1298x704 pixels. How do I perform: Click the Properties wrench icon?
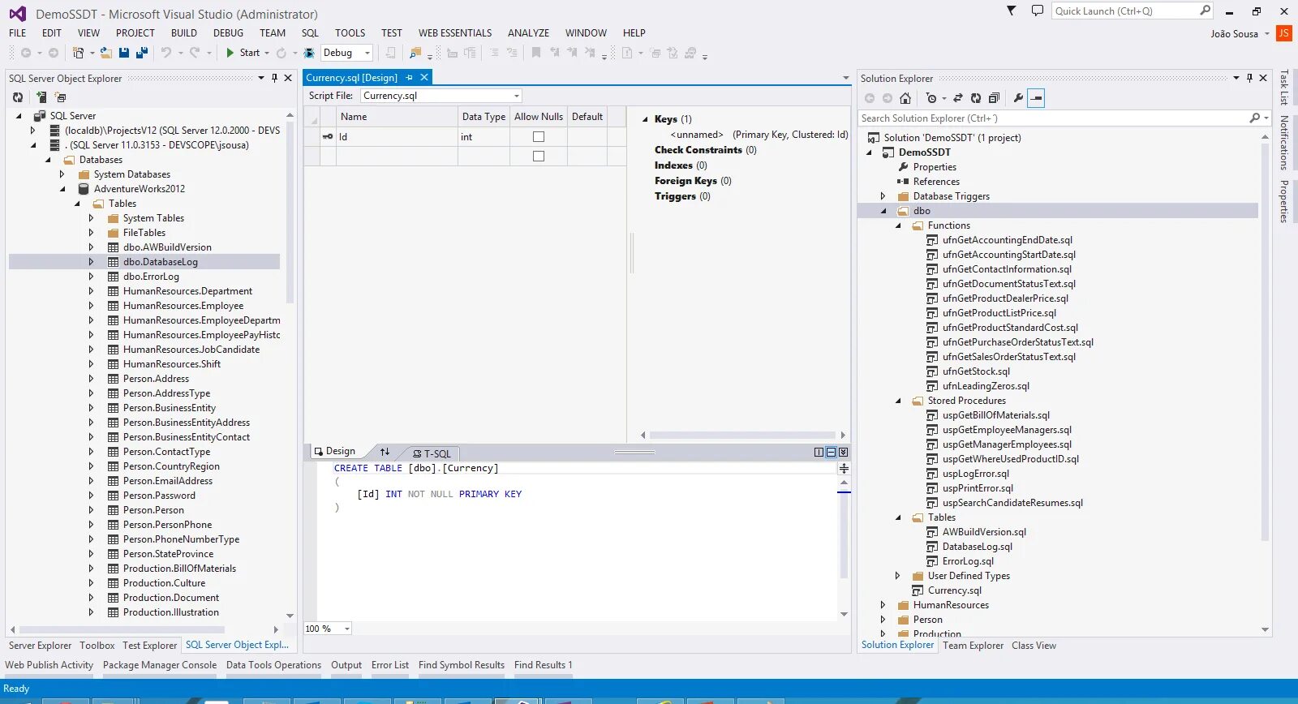(1018, 98)
